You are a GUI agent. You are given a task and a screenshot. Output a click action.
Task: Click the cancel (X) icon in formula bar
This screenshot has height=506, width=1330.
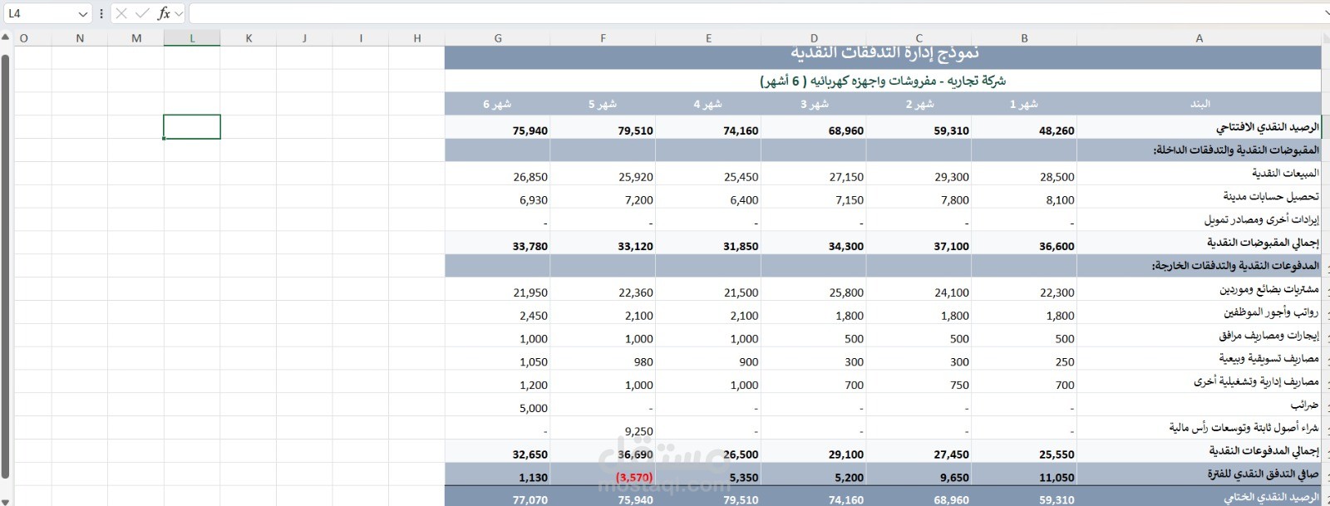[x=121, y=13]
